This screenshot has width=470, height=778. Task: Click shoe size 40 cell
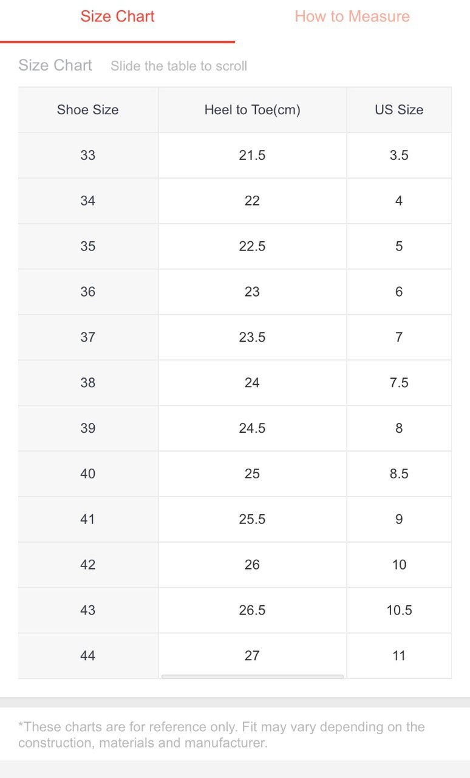coord(88,473)
